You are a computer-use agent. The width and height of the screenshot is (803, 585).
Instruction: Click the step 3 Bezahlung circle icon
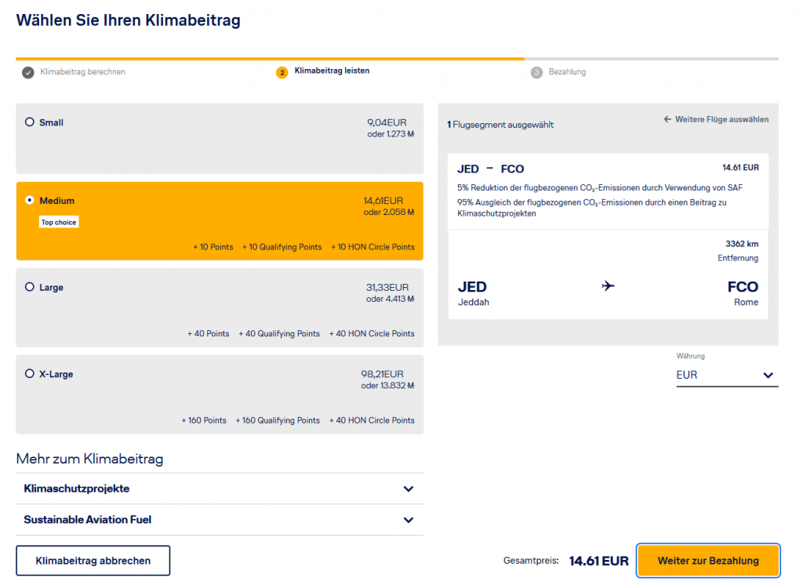pos(536,72)
